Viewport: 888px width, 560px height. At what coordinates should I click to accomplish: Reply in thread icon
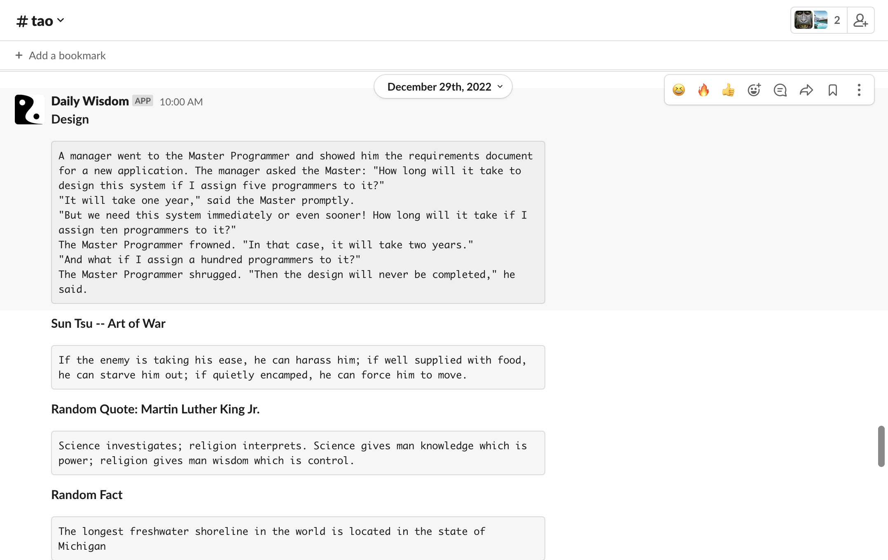780,90
